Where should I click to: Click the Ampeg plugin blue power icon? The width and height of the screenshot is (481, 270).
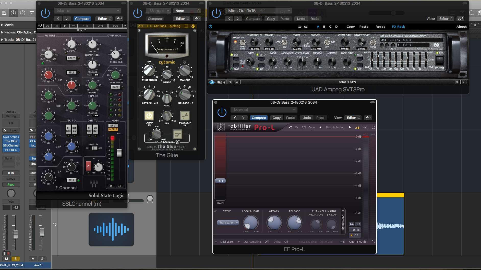pos(210,27)
